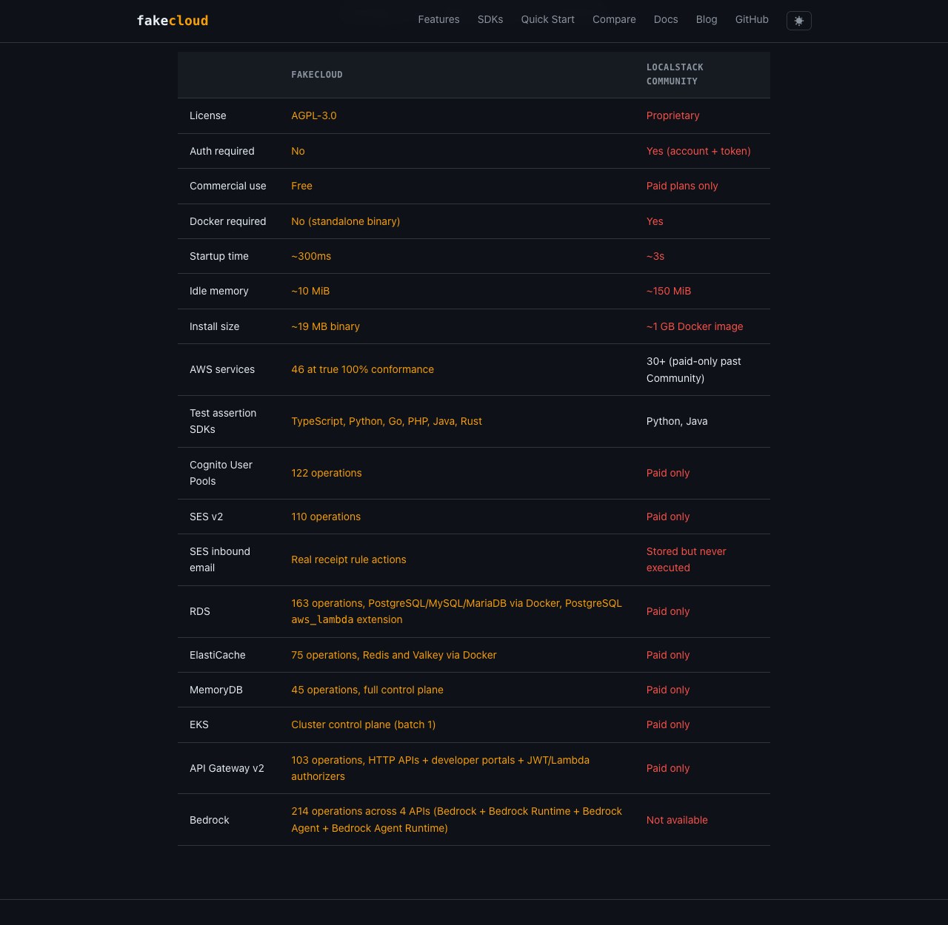This screenshot has width=948, height=925.
Task: Click 'Paid only' in the RDS row
Action: coord(668,612)
